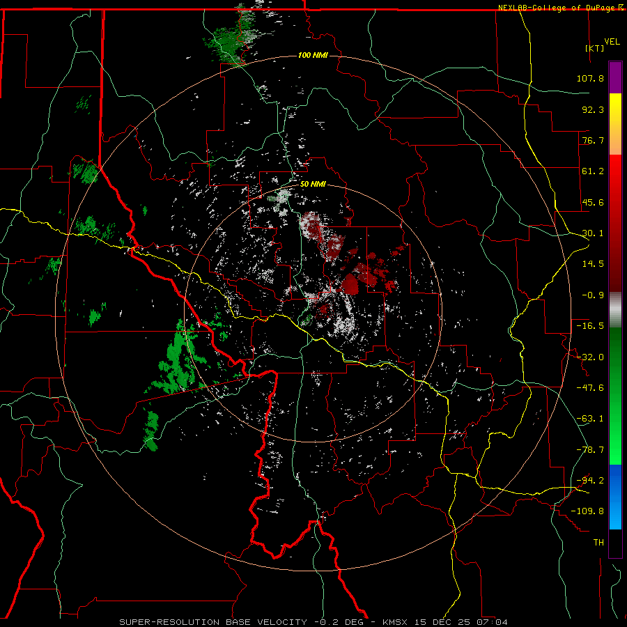
Task: Click the 14.5 legend value
Action: (x=593, y=264)
